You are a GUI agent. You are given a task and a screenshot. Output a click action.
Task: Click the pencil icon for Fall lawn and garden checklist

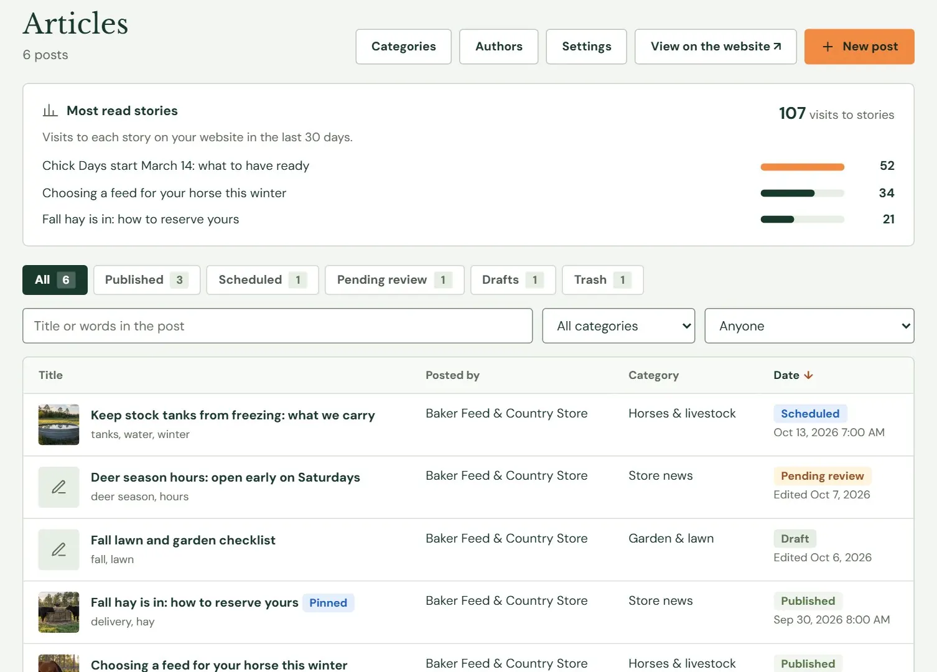pos(58,550)
